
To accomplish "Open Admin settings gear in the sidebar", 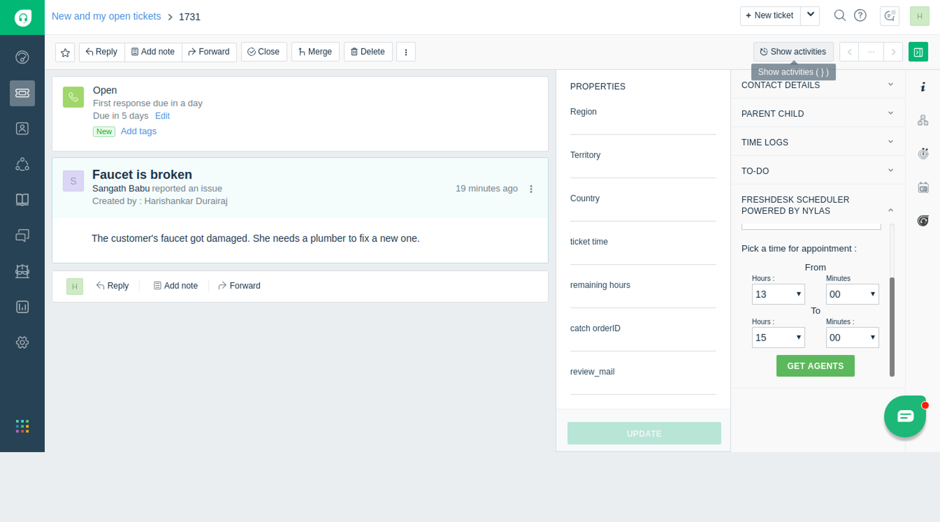I will tap(22, 342).
